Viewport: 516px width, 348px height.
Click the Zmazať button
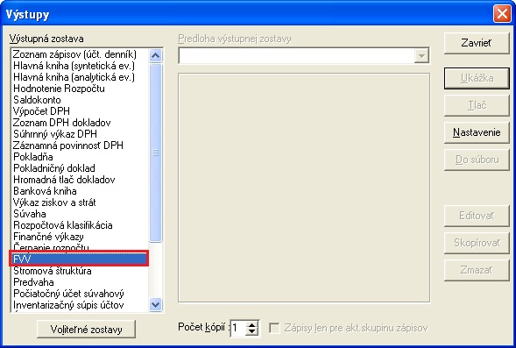[477, 270]
